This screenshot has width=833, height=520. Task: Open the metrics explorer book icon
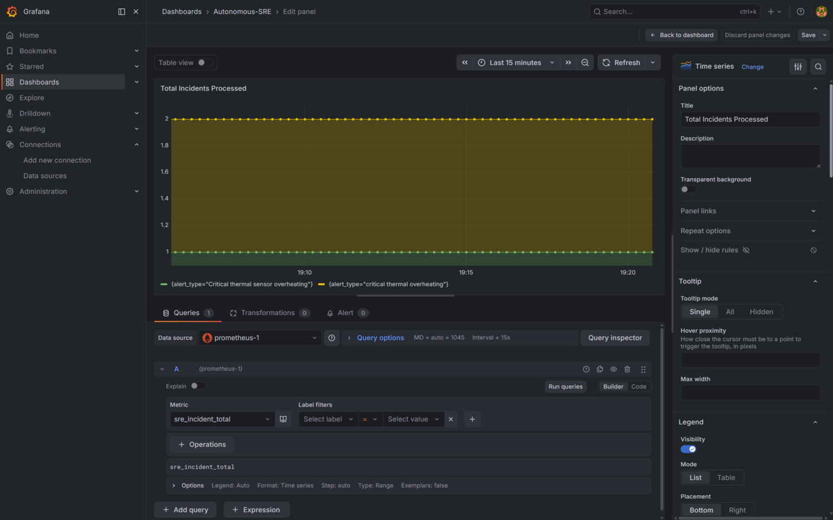(283, 419)
